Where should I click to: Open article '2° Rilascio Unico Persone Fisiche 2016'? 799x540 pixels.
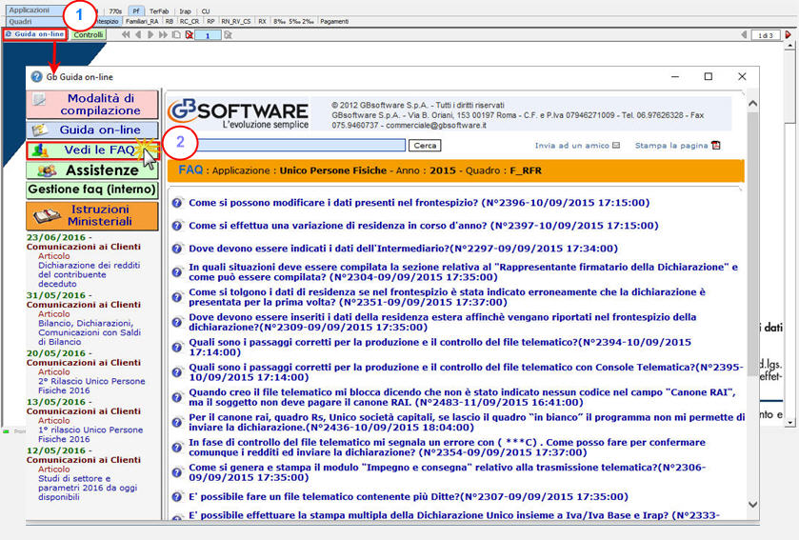[91, 386]
